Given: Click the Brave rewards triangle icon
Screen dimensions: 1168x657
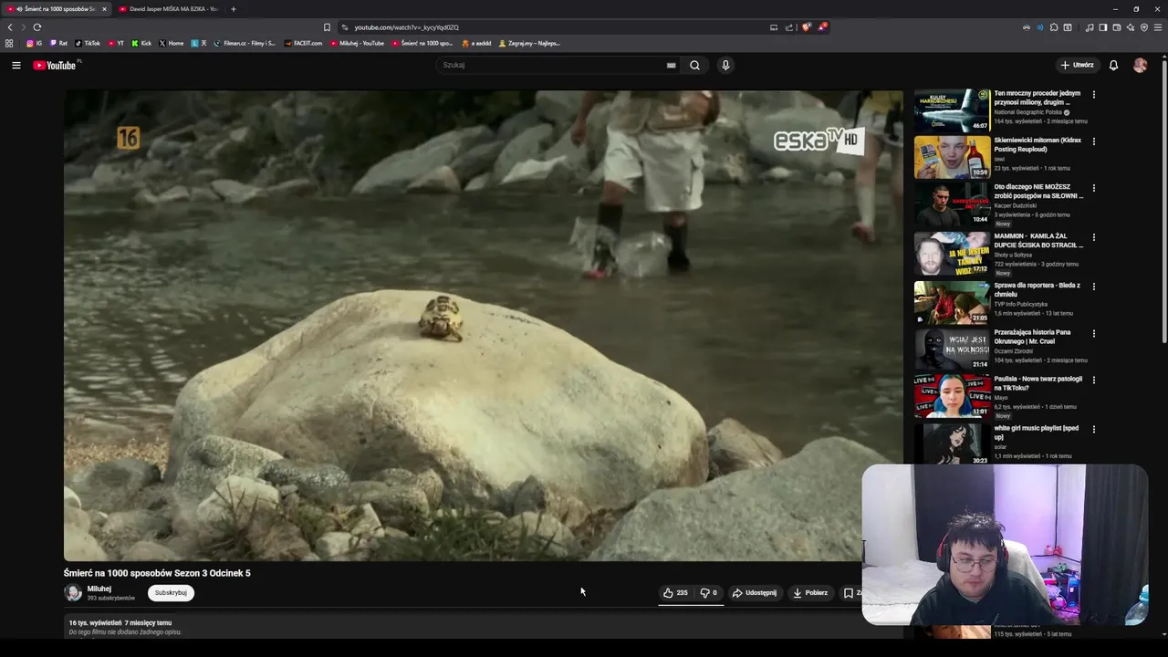Looking at the screenshot, I should coord(821,27).
